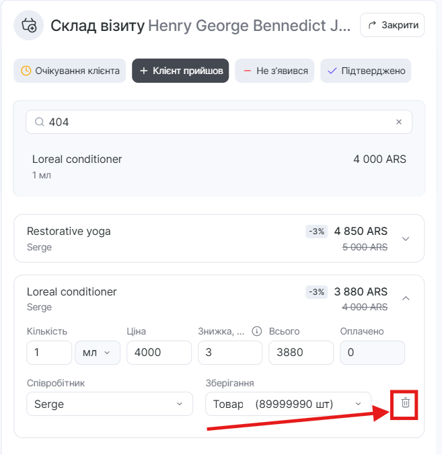Screen dimensions: 442x455
Task: Click the visit calendar icon in header
Action: (29, 26)
